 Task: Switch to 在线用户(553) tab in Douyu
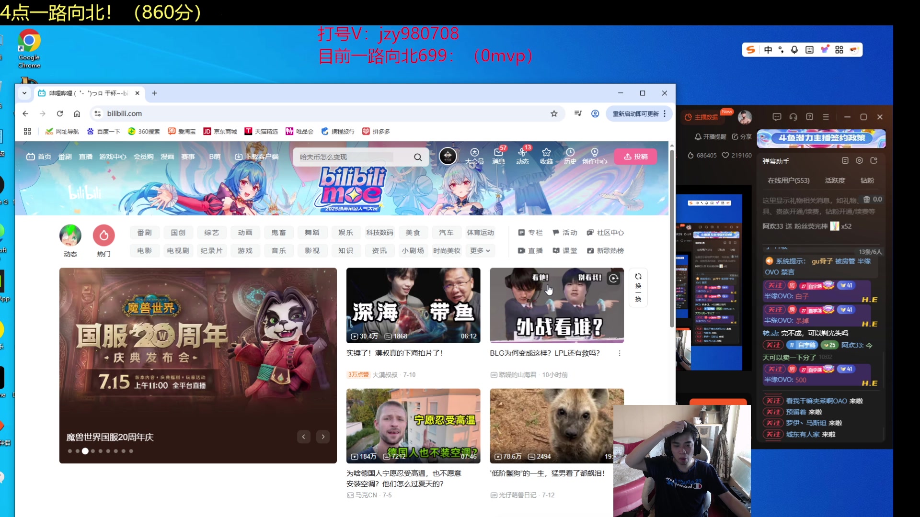click(789, 180)
